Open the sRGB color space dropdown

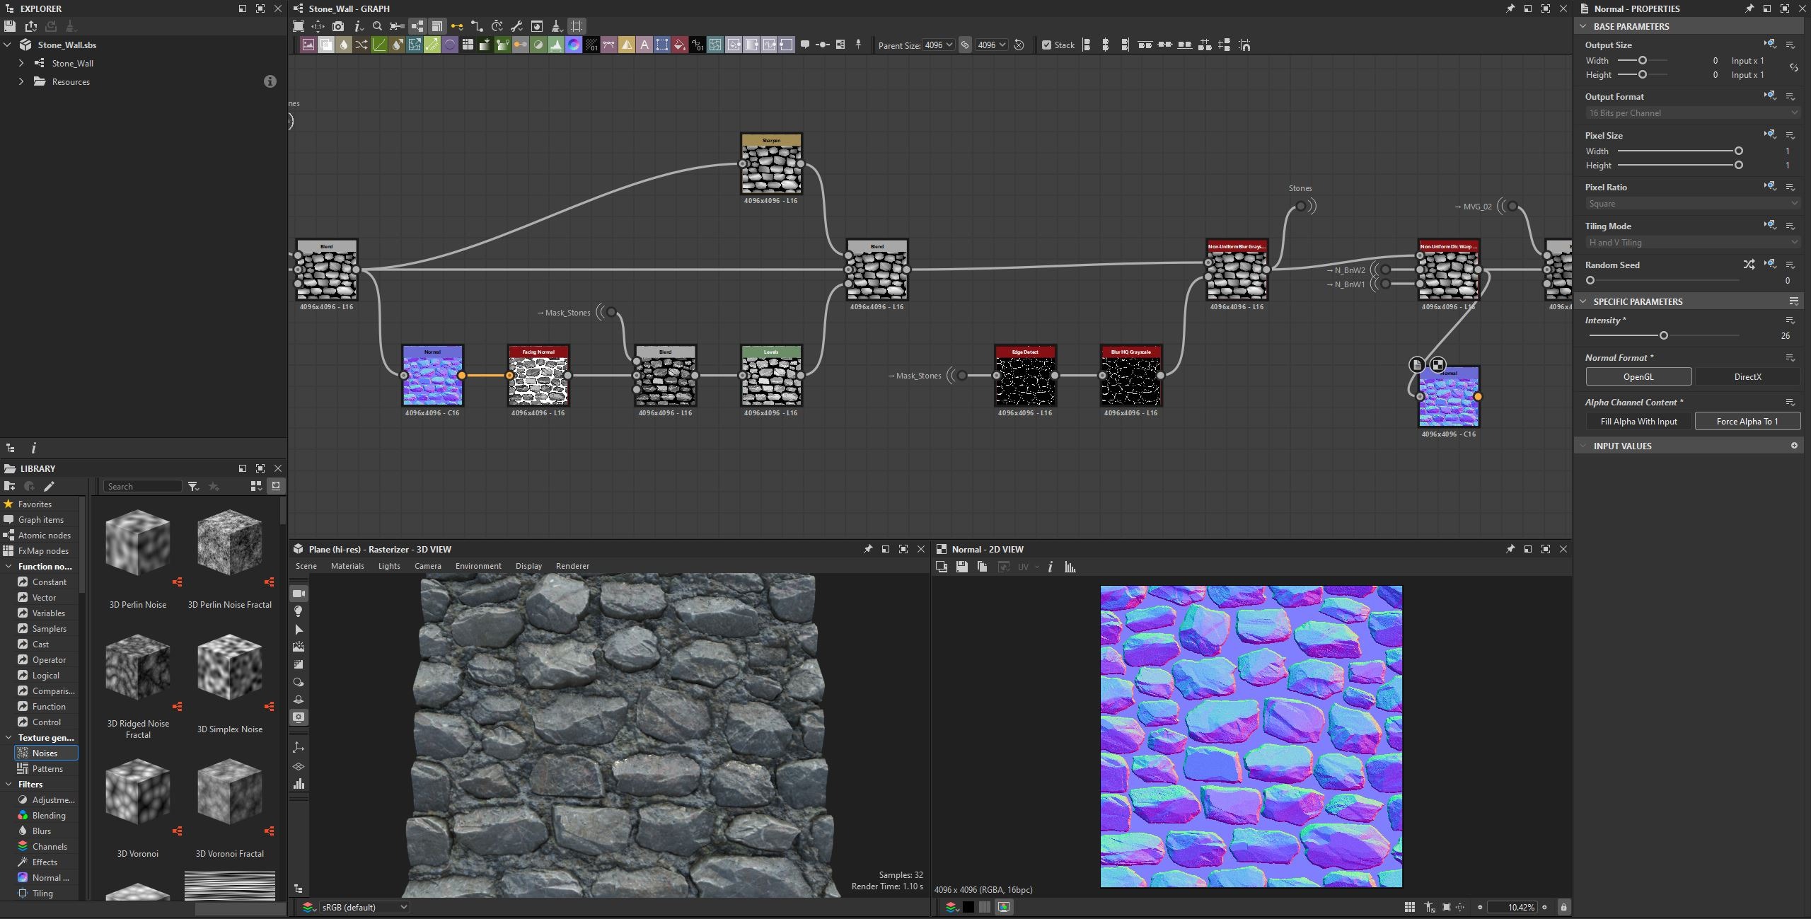point(364,907)
